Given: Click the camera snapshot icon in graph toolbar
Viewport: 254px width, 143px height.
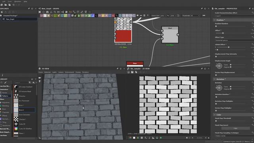Looking at the screenshot, I should pos(47,12).
